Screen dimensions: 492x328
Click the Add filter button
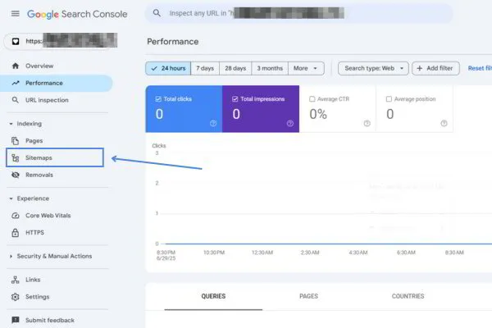click(x=435, y=69)
